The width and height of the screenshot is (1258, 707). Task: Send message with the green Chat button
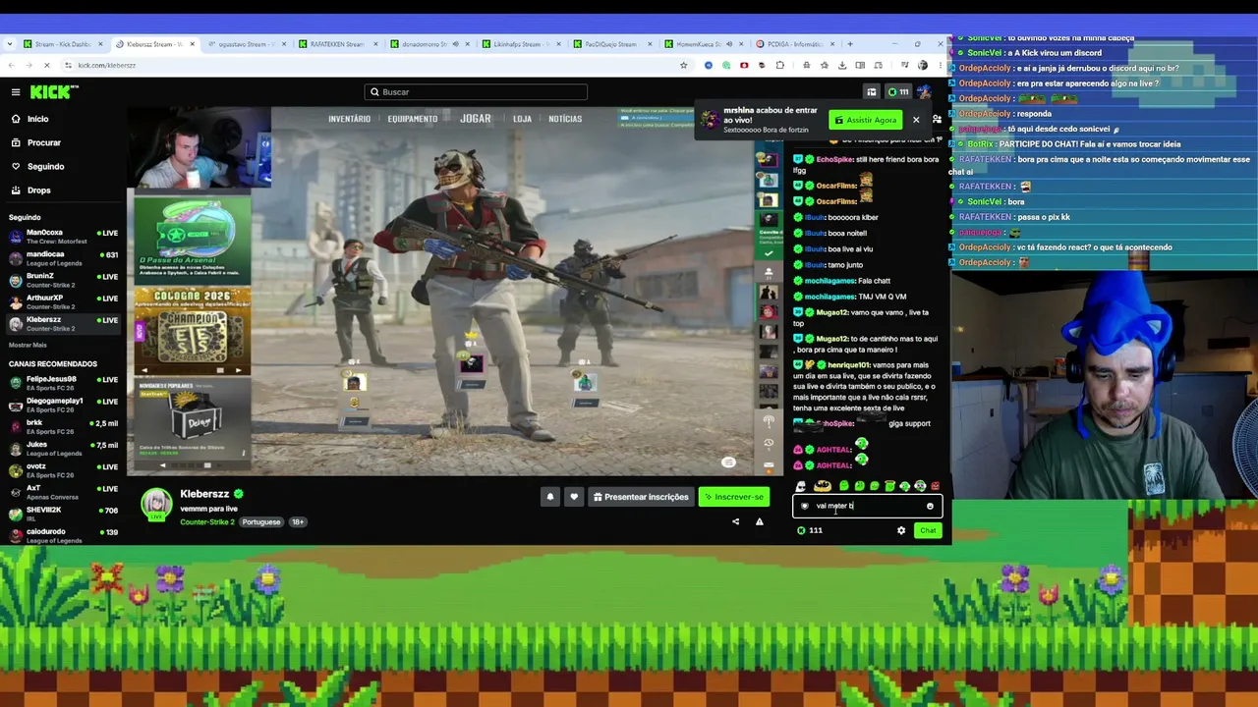click(x=928, y=531)
